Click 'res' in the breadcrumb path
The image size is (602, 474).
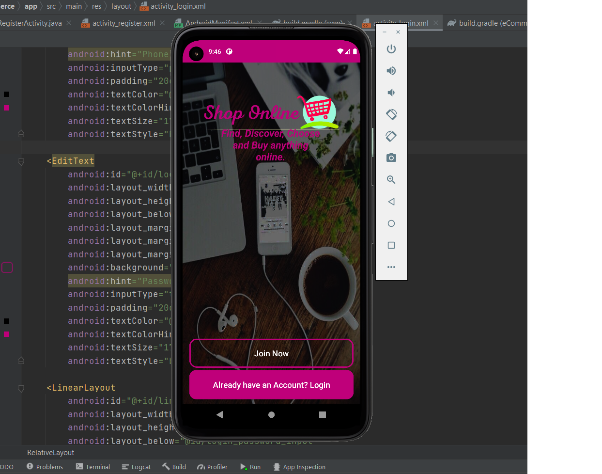click(97, 6)
